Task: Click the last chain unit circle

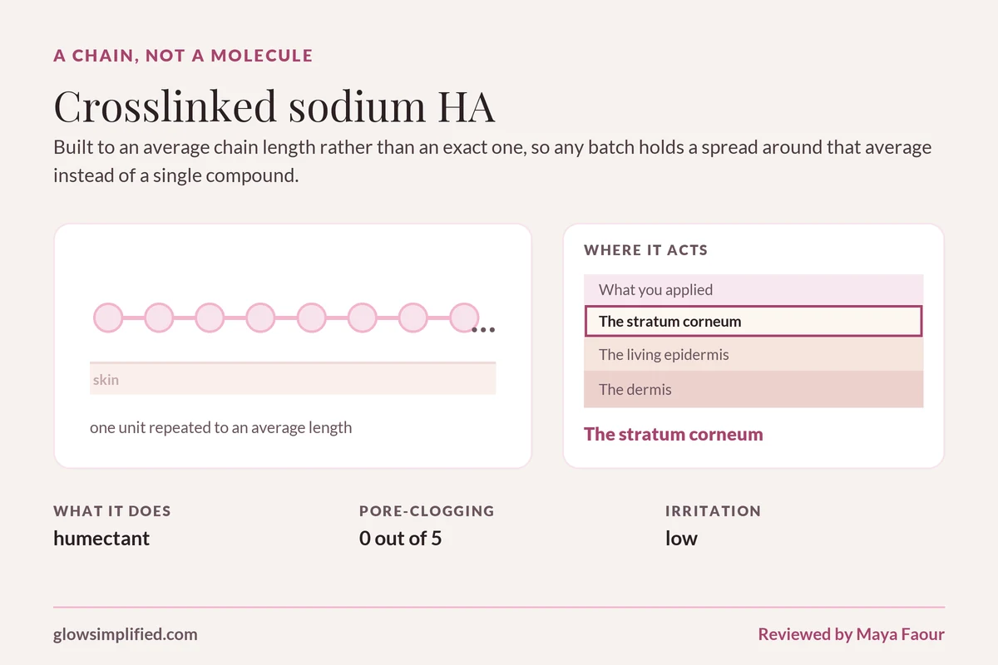Action: click(464, 318)
